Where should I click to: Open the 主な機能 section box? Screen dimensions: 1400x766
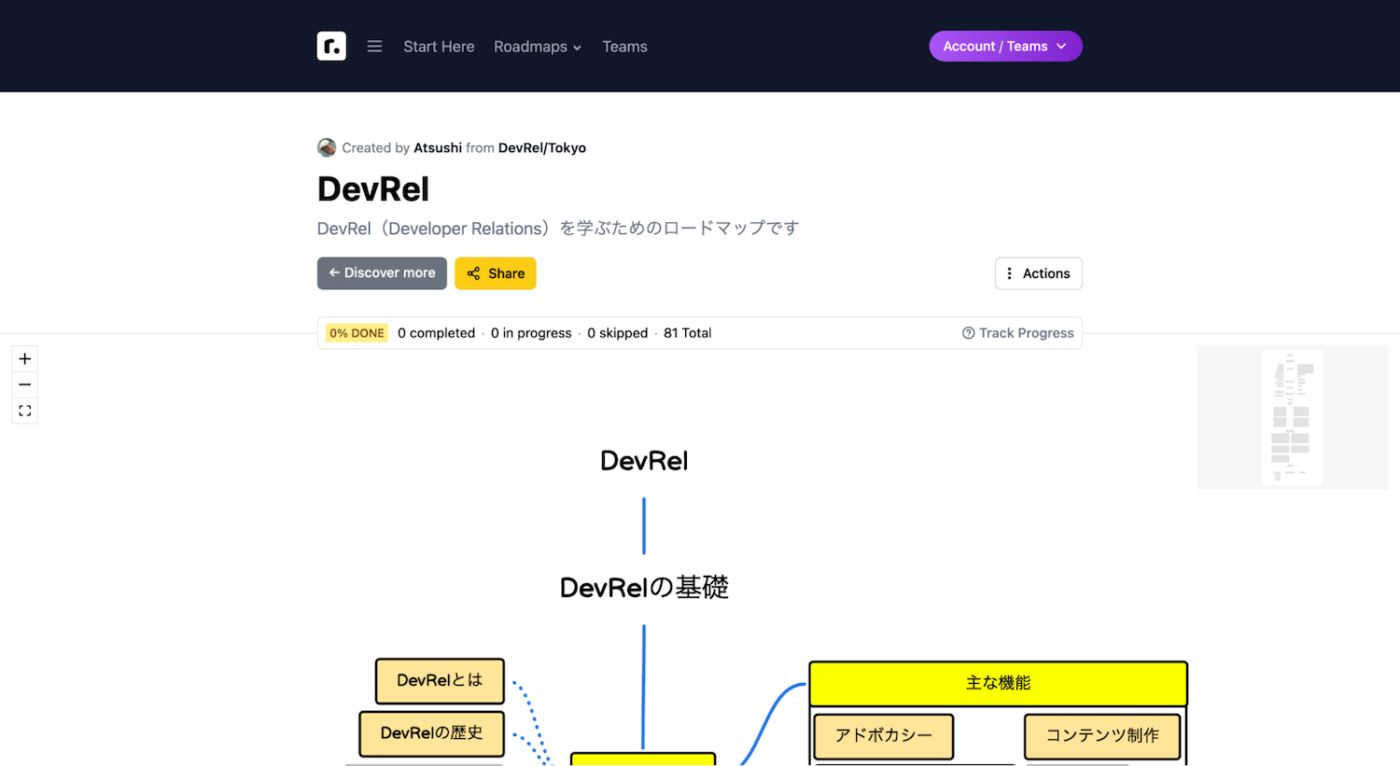(x=998, y=684)
